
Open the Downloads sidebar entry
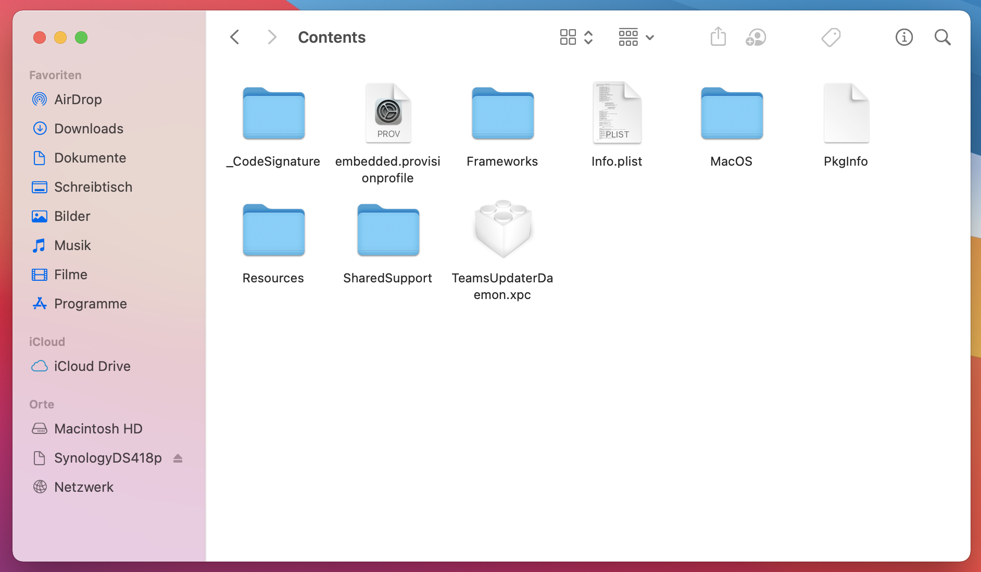[x=88, y=129]
